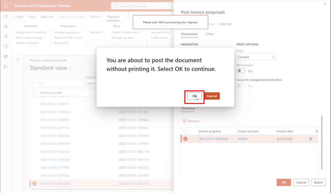
Task: Open the Print dropdown showing Current
Action: pyautogui.click(x=256, y=57)
